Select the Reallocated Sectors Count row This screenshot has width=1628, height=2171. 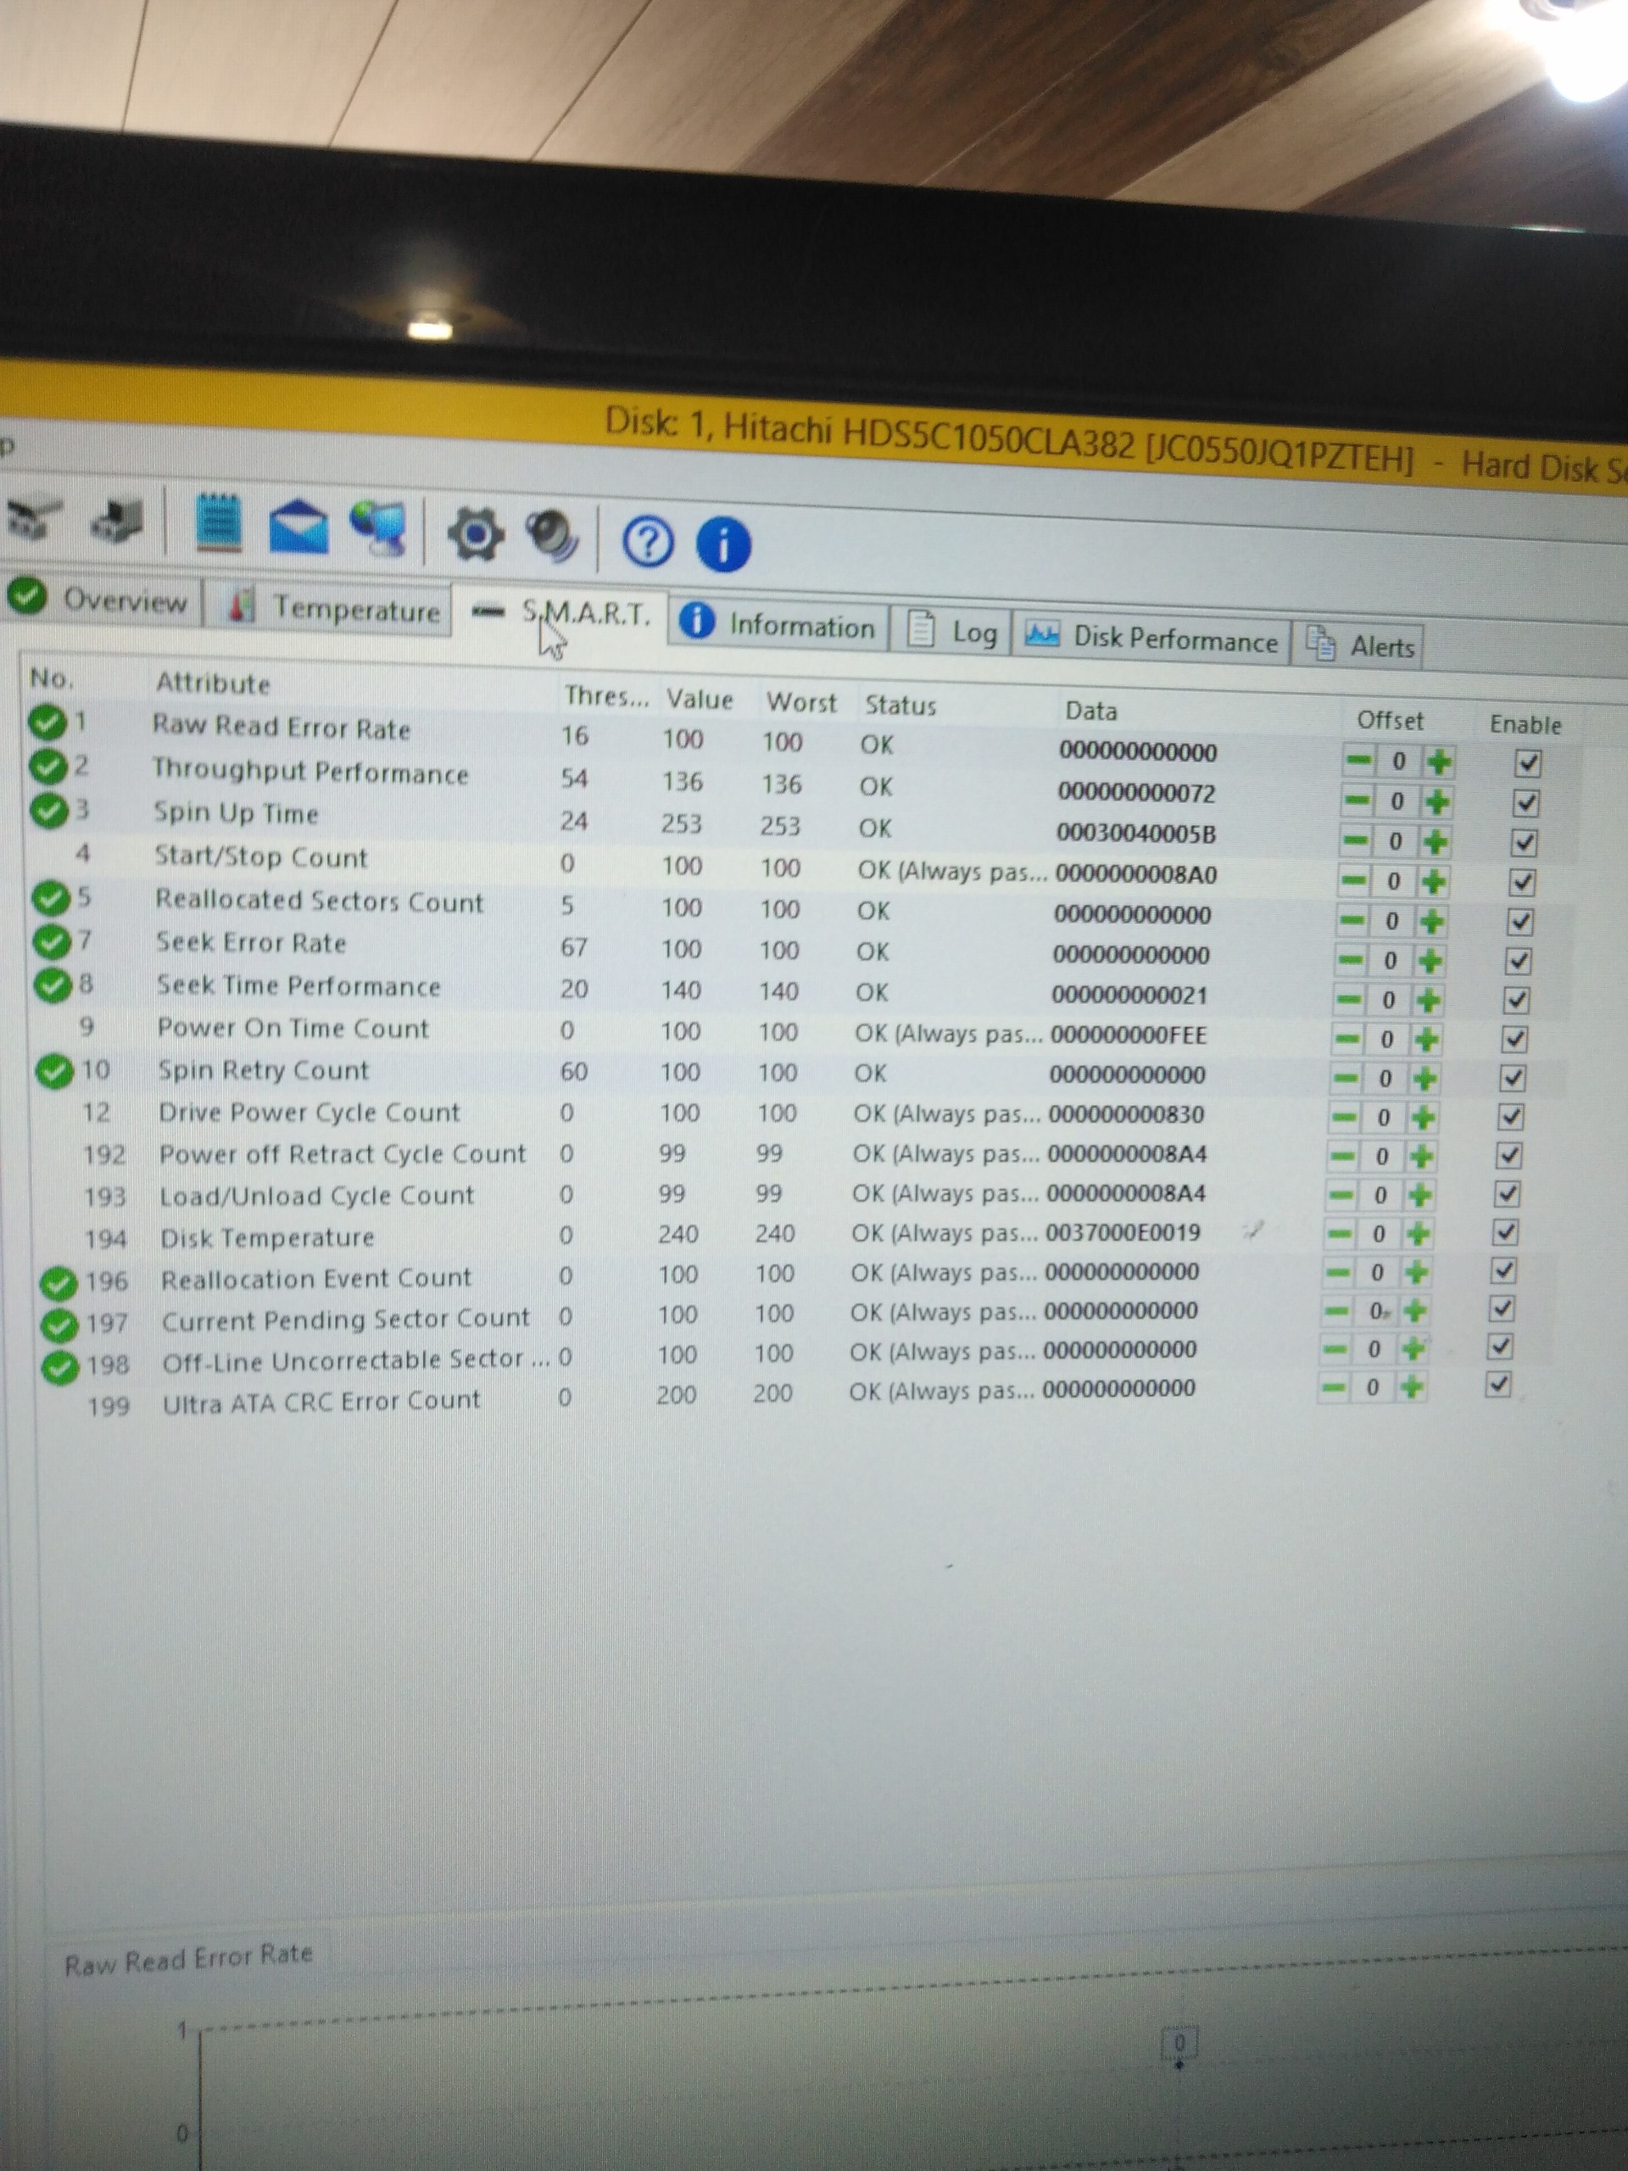click(x=319, y=901)
